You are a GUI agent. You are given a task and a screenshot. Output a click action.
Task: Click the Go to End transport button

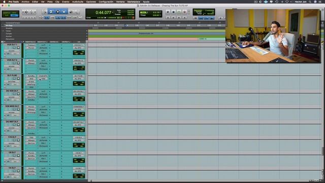[x=184, y=18]
